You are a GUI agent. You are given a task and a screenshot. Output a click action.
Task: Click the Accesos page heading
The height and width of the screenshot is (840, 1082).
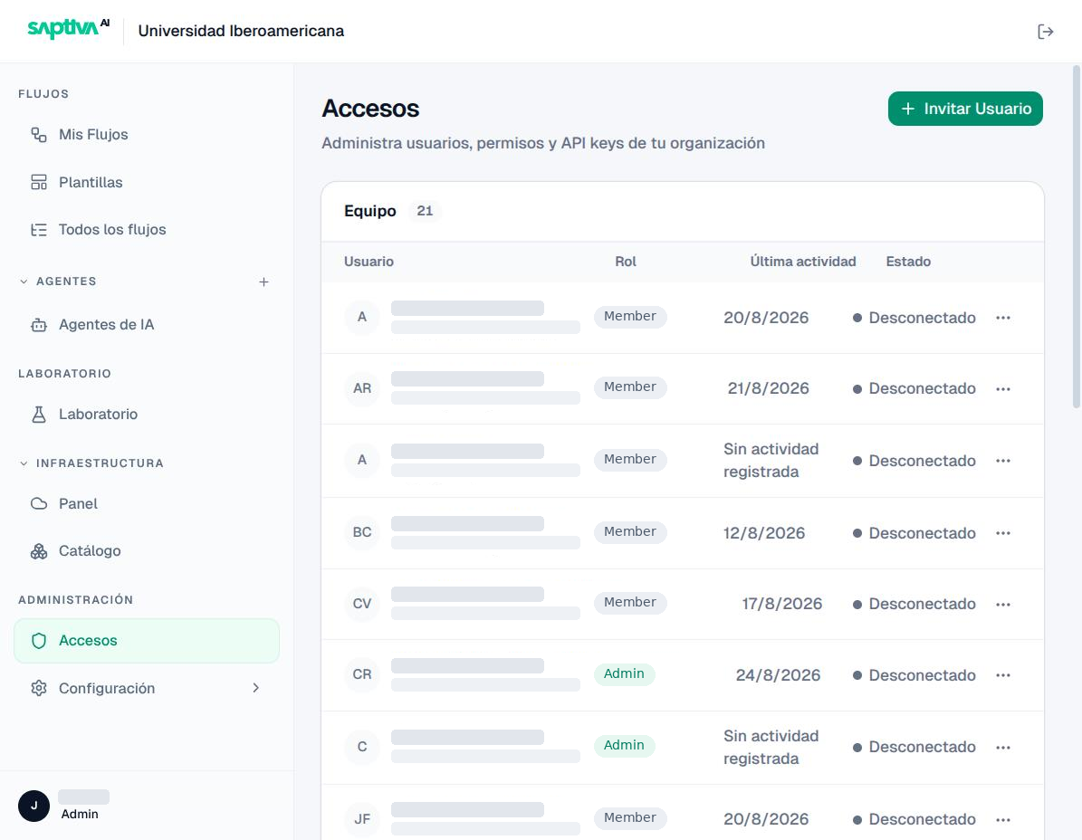[370, 109]
